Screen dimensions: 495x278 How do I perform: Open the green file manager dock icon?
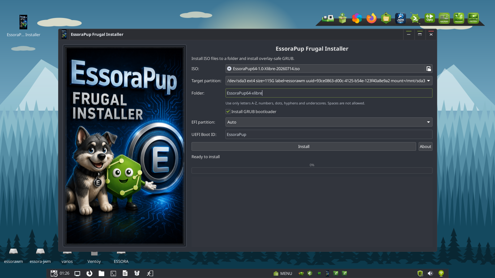[x=386, y=19]
